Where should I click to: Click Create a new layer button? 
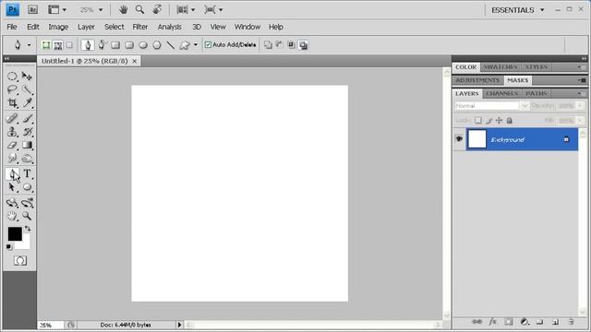point(555,322)
